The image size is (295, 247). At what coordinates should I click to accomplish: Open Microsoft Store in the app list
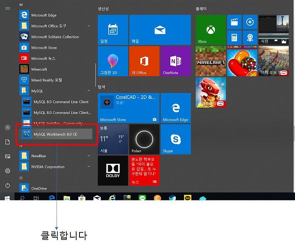(x=55, y=47)
